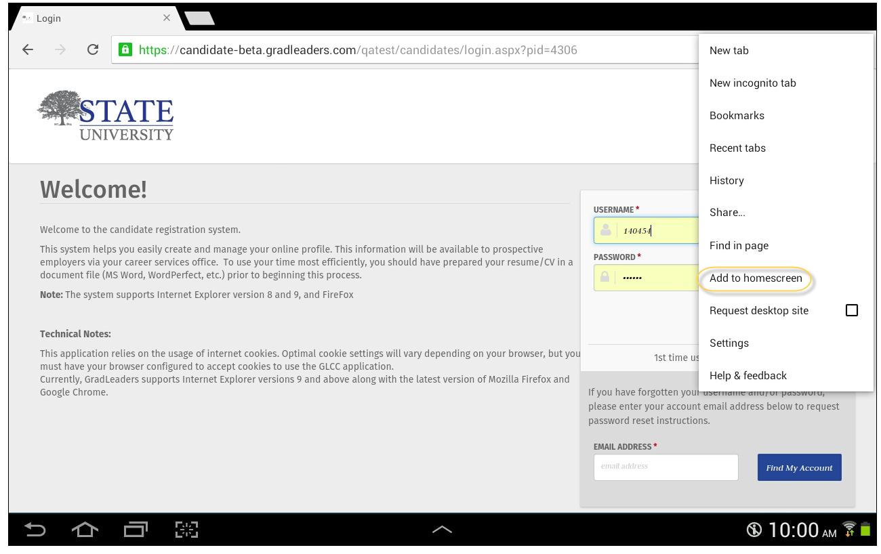Click the browser forward arrow
881x554 pixels.
(x=60, y=49)
